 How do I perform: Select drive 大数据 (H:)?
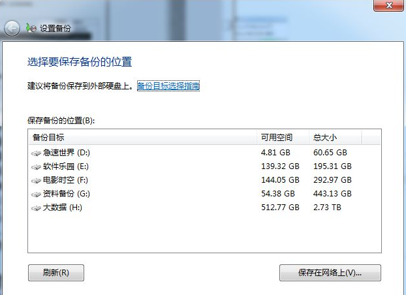click(x=204, y=208)
